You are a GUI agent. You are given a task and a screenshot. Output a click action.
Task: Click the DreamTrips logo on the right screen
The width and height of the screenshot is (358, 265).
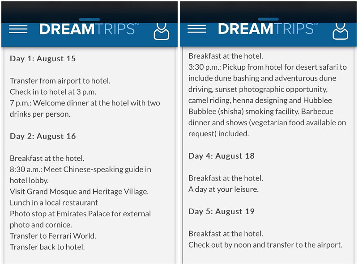click(x=268, y=29)
